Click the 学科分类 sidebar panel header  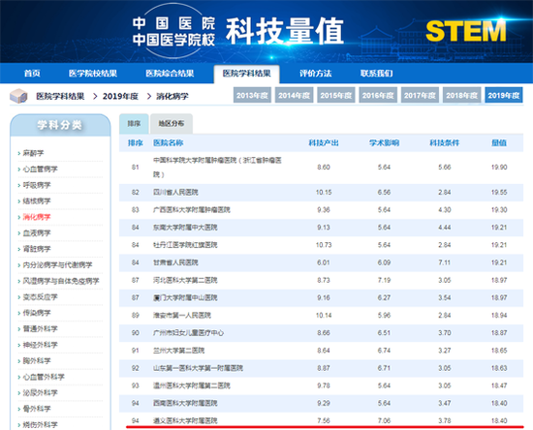[x=60, y=125]
